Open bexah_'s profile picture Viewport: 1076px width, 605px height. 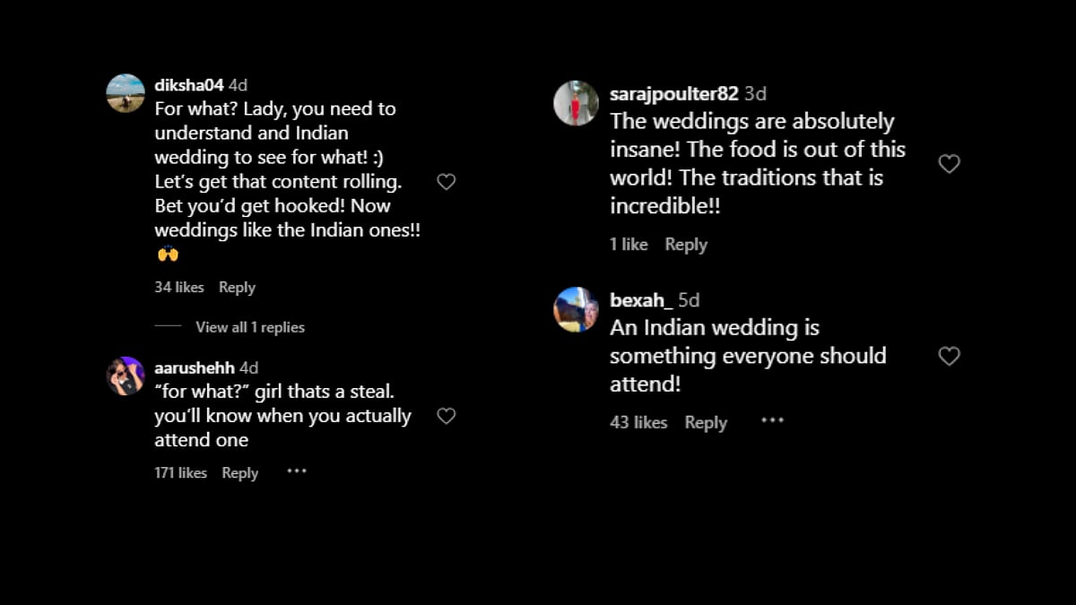point(576,309)
